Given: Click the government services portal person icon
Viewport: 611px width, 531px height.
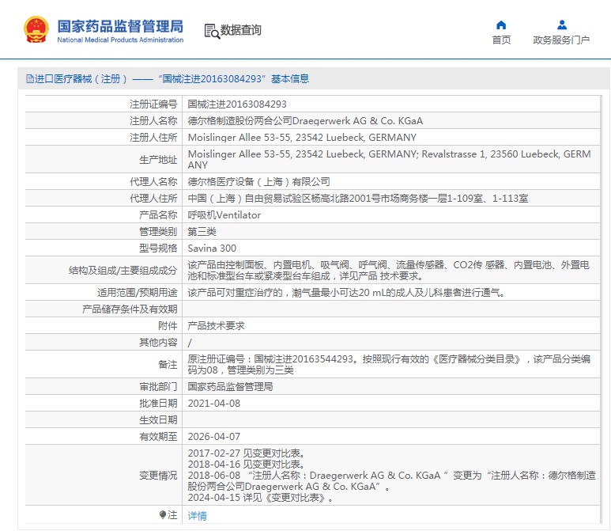Looking at the screenshot, I should pyautogui.click(x=561, y=25).
